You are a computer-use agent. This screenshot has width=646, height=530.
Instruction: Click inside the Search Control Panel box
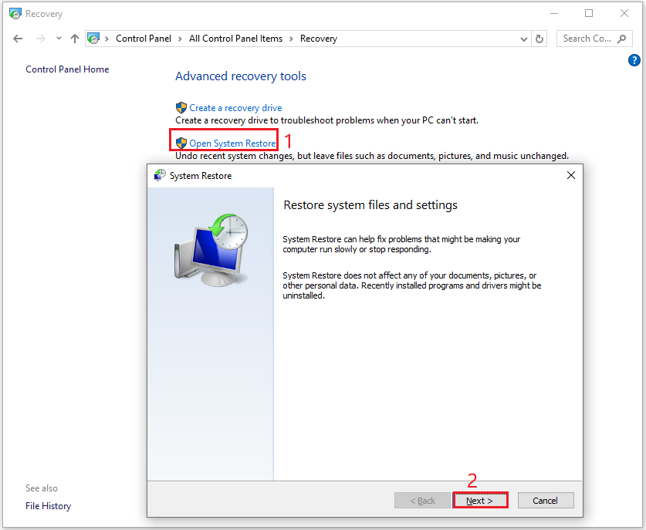coord(585,38)
